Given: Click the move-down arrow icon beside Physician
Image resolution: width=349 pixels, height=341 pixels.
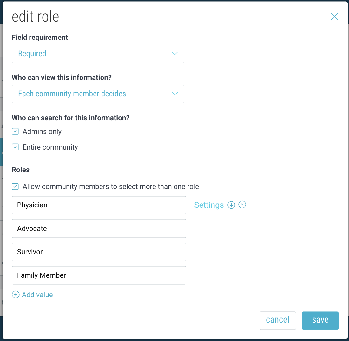Looking at the screenshot, I should coord(231,205).
